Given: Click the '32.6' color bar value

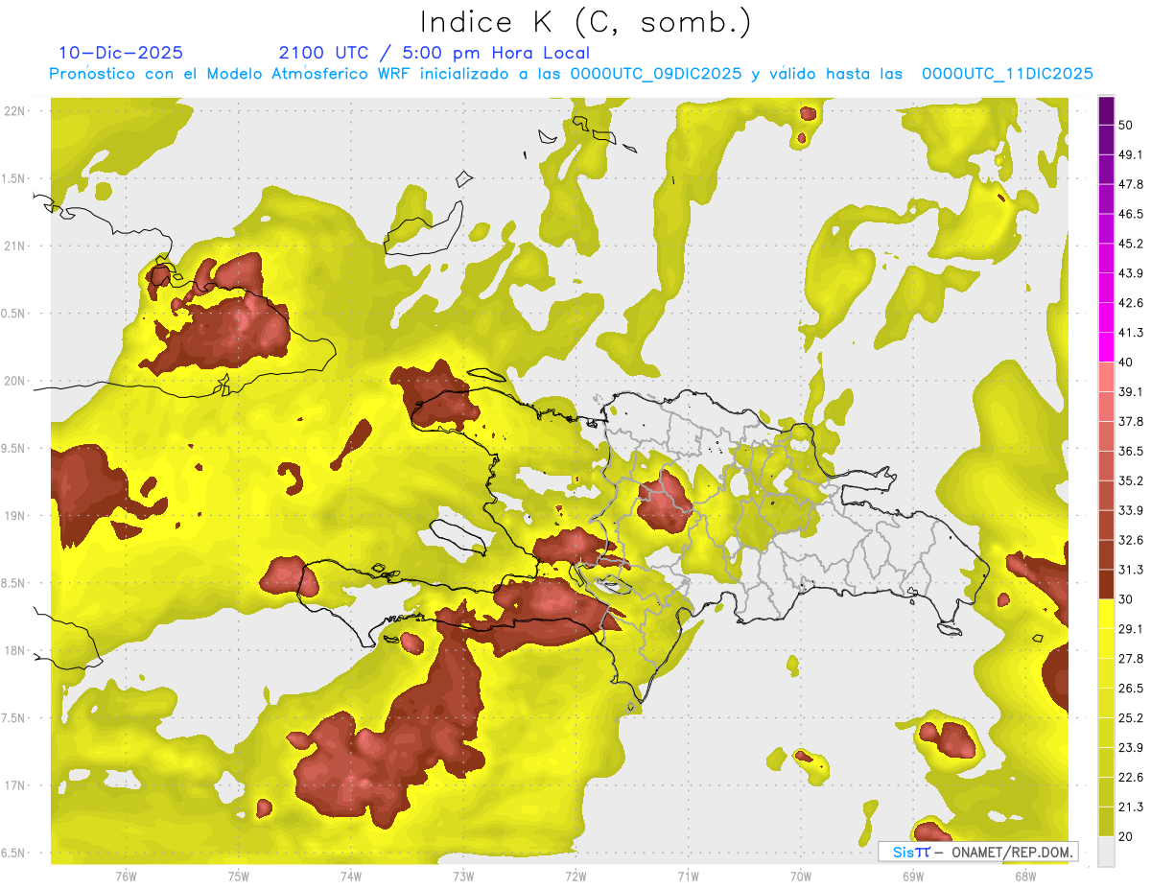Looking at the screenshot, I should (x=1131, y=540).
